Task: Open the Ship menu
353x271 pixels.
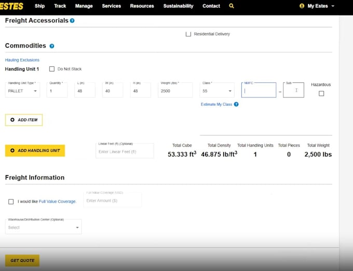Action: pyautogui.click(x=39, y=6)
